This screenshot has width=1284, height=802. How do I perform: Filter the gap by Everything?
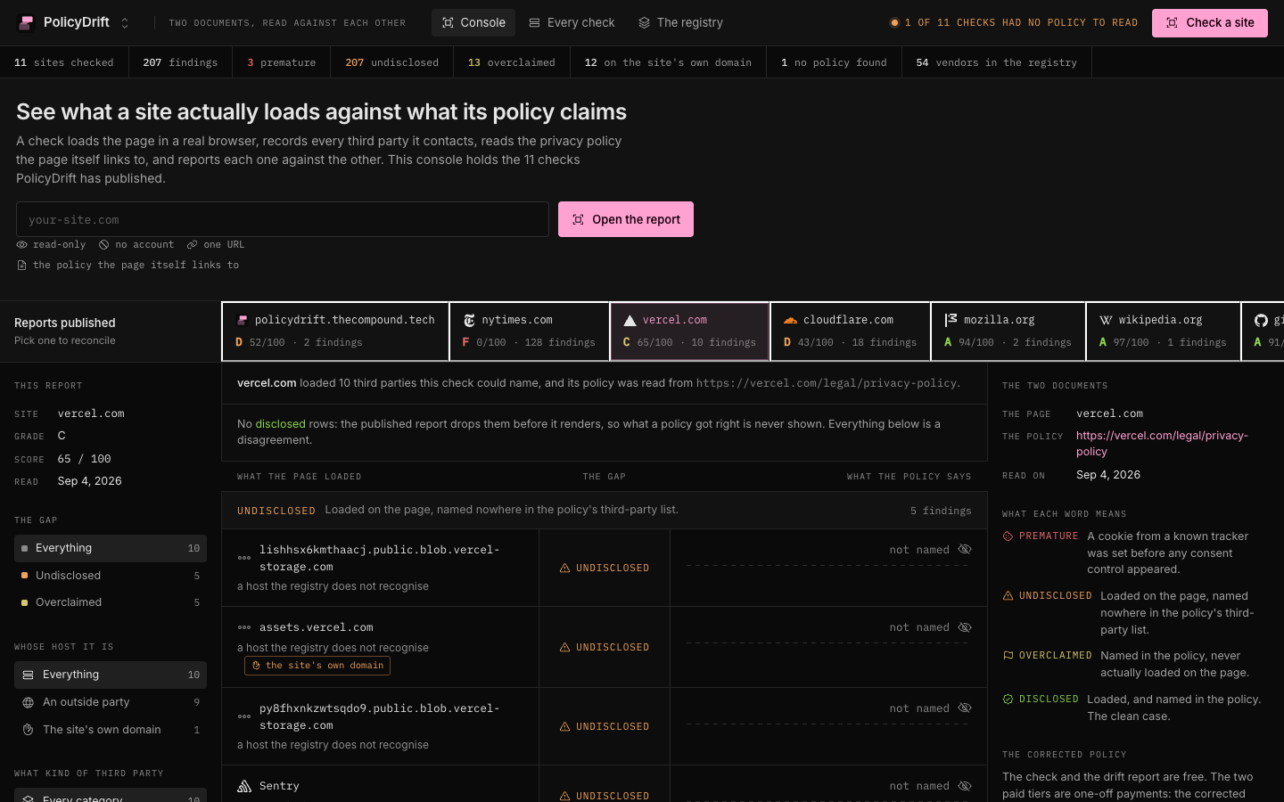(x=111, y=548)
